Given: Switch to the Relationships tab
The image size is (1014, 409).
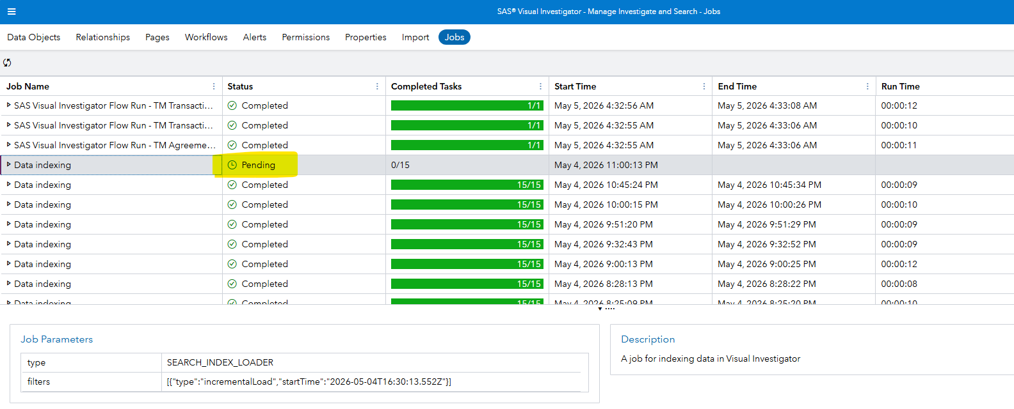Looking at the screenshot, I should point(103,37).
